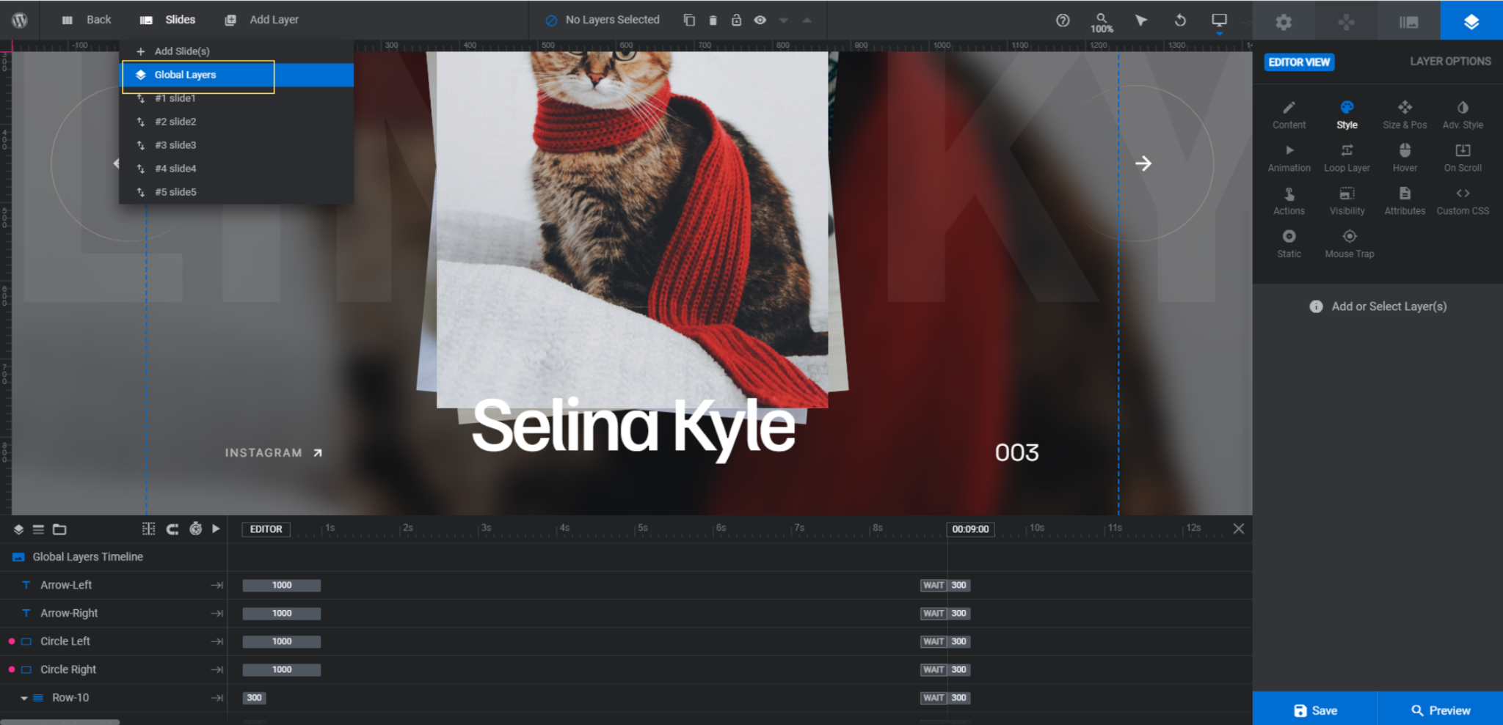This screenshot has height=725, width=1503.
Task: Click the 1000 duration bar of Arrow-Left
Action: point(282,585)
